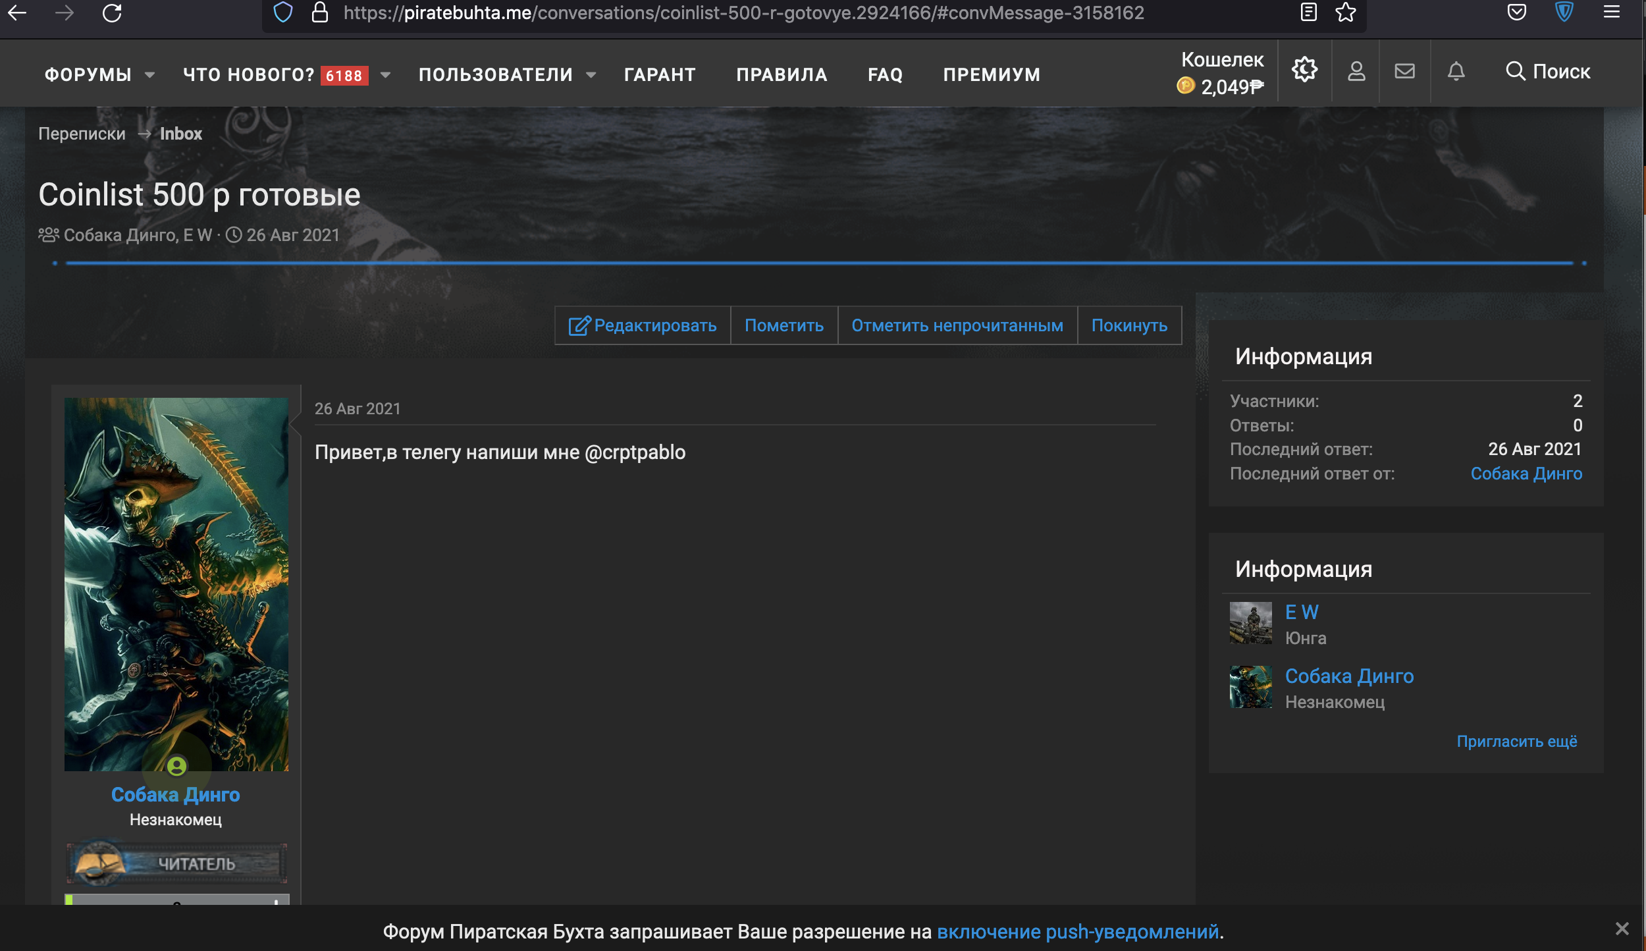
Task: Open the conversations envelope icon
Action: tap(1405, 71)
